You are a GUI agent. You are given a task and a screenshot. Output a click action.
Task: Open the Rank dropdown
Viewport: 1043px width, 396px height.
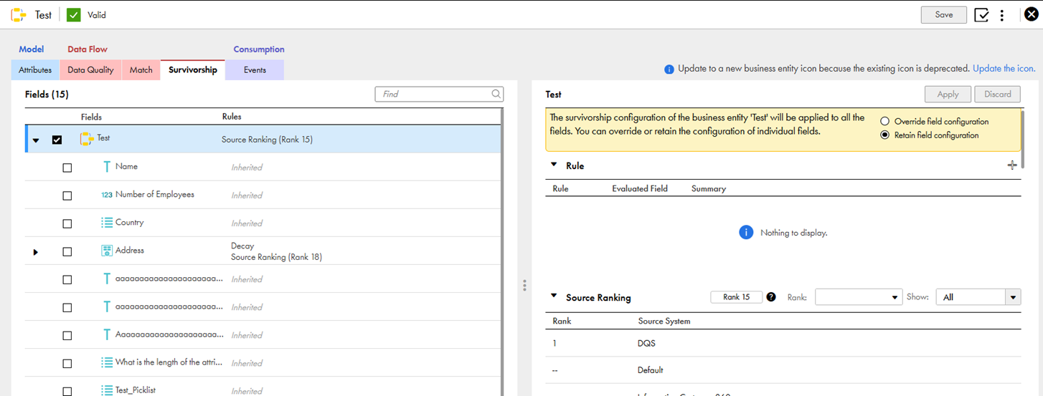[859, 297]
